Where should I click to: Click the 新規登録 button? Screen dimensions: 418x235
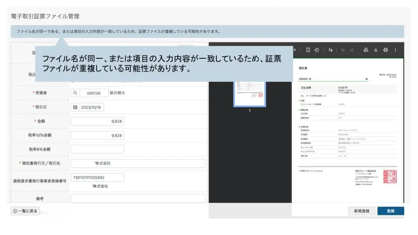tap(361, 211)
